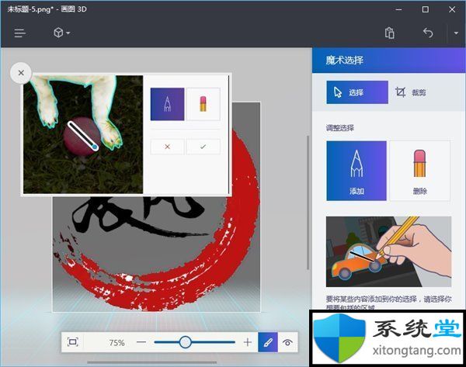The width and height of the screenshot is (466, 367).
Task: Open the hamburger expand menu
Action: click(20, 33)
